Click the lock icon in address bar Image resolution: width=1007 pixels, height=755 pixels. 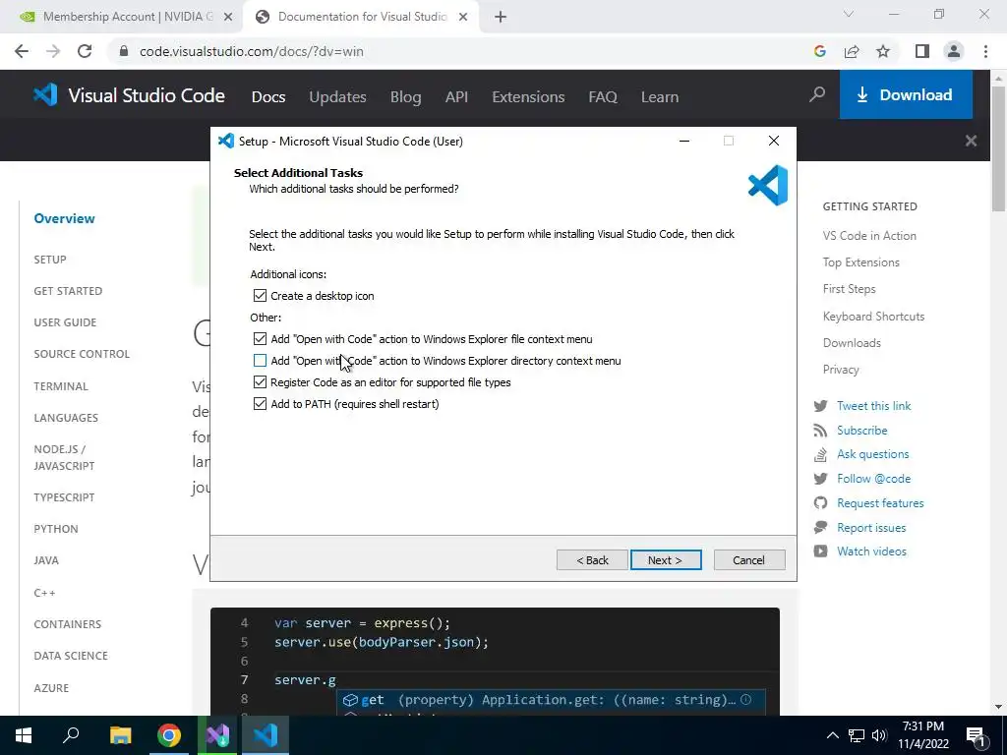point(124,51)
